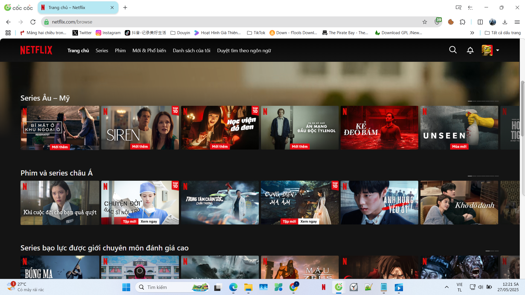Show hidden system tray icons
Screen dimensions: 525x295
click(446, 287)
